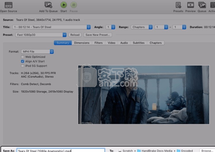Open the start chapter dropdown
This screenshot has width=215, height=152.
pos(161,27)
